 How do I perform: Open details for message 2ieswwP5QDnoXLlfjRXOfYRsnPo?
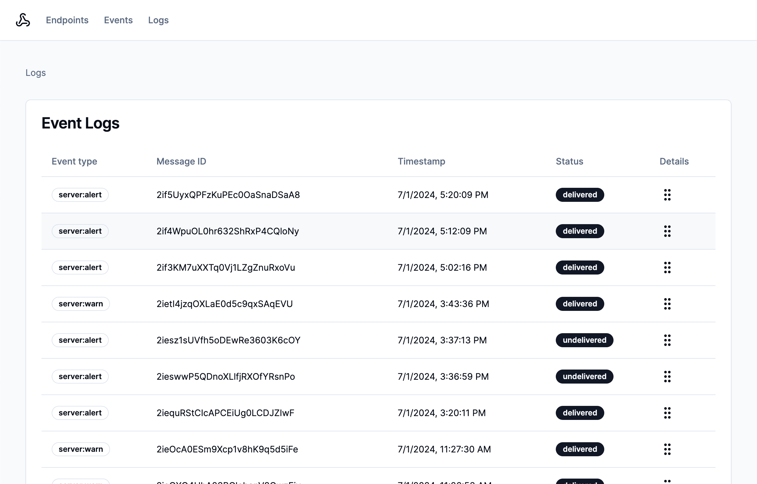(667, 377)
